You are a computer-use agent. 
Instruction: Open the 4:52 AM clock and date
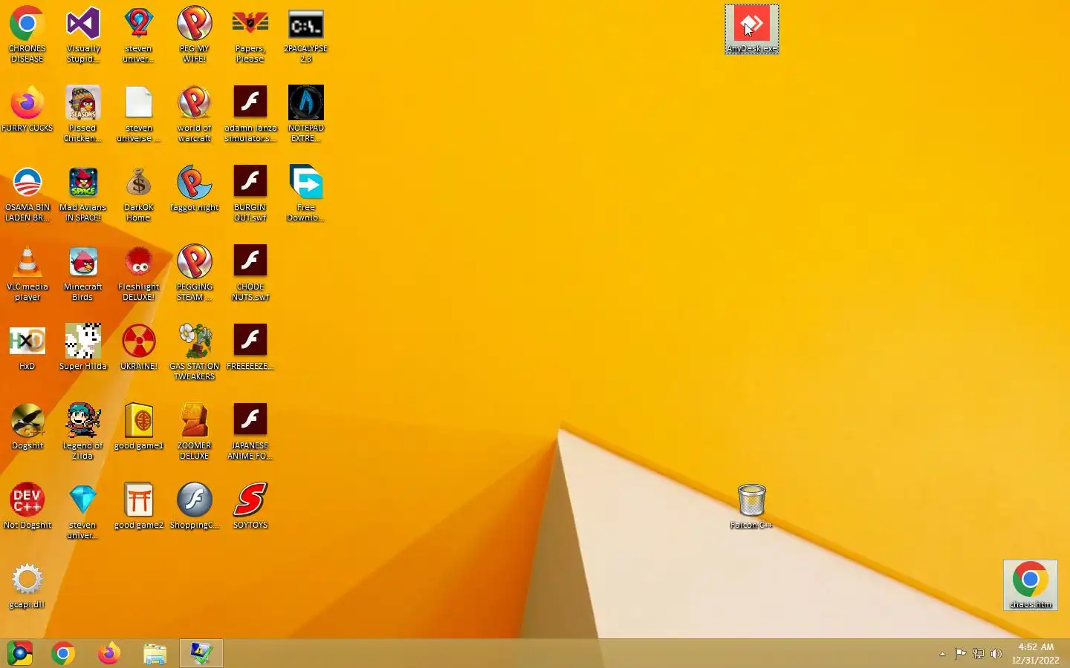[1036, 653]
